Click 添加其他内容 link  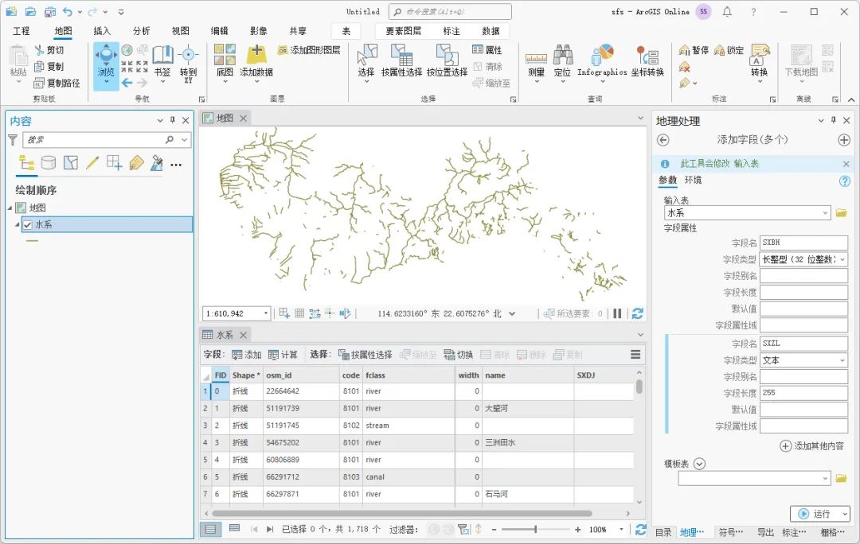[x=812, y=446]
